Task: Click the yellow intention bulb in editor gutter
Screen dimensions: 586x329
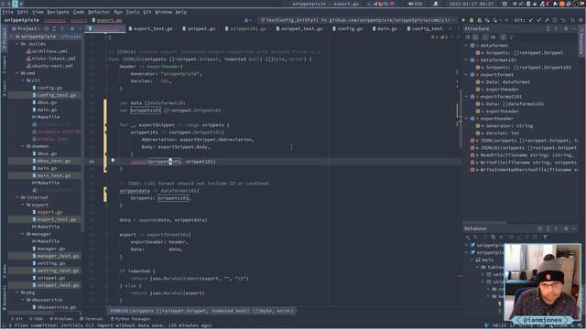Action: pyautogui.click(x=113, y=161)
